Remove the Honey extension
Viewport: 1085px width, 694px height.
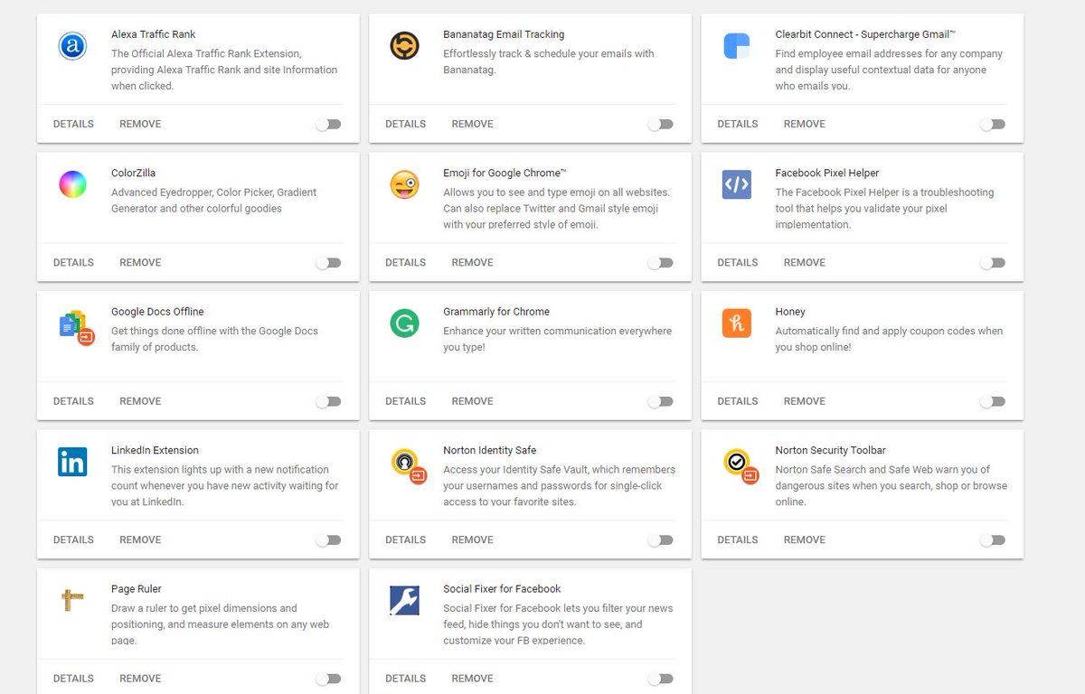click(x=804, y=400)
